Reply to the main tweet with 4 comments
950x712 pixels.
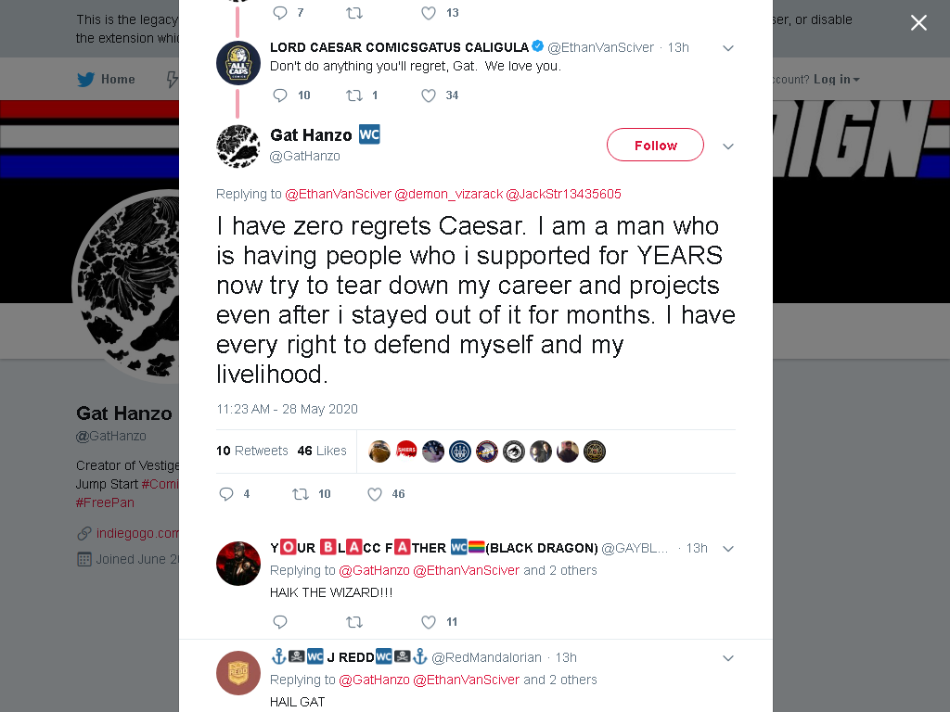[226, 494]
